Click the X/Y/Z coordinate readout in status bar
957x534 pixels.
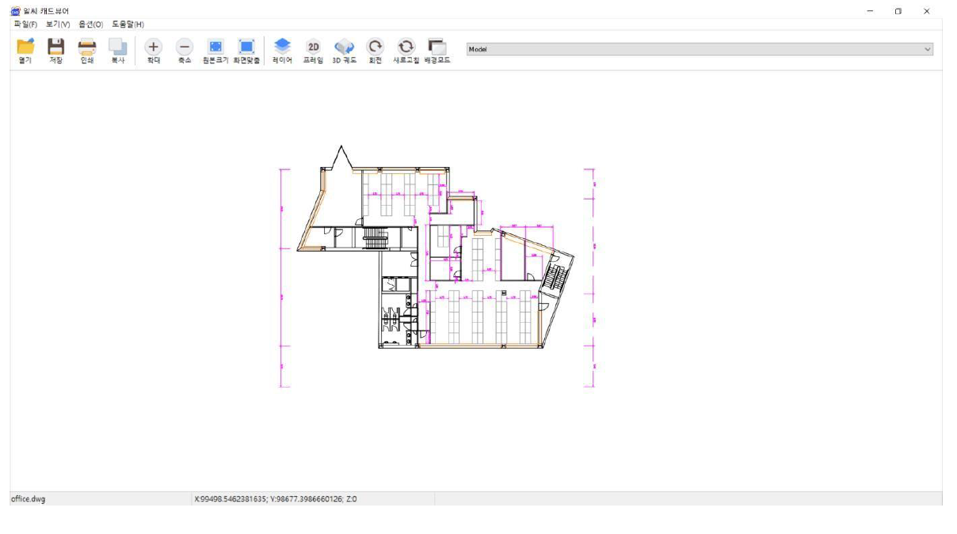tap(276, 499)
